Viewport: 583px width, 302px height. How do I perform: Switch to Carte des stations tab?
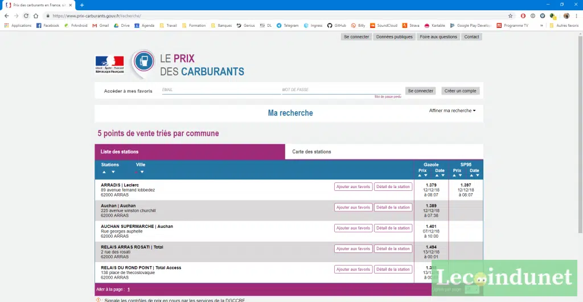tap(384, 152)
